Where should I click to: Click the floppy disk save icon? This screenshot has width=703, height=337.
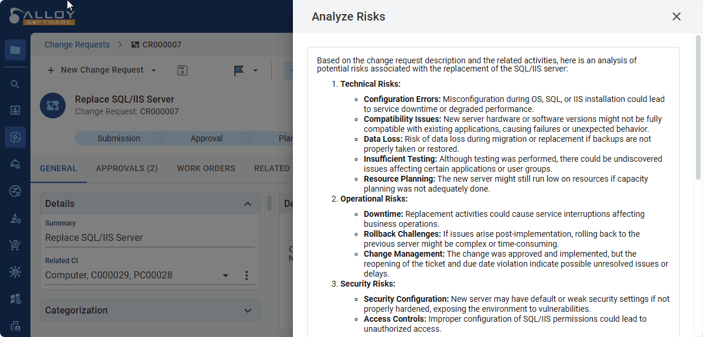(x=182, y=70)
